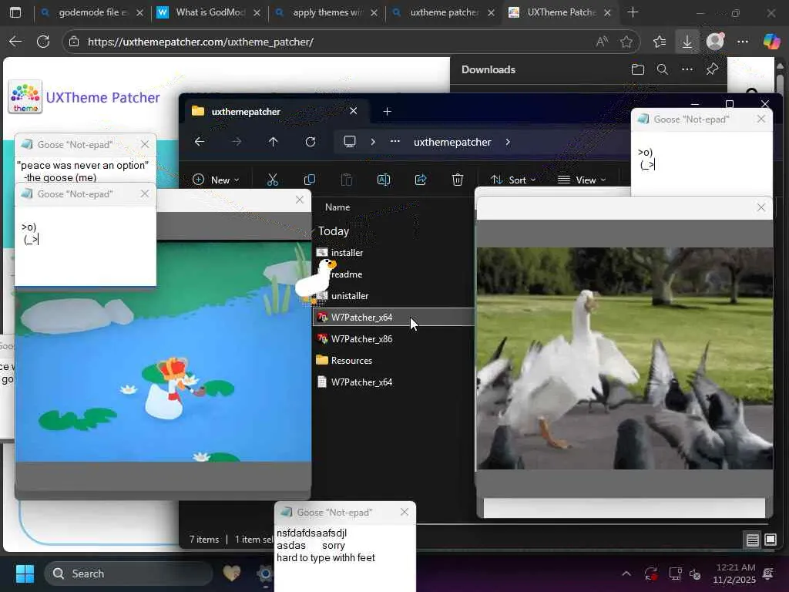Open Copilot icon in Edge
This screenshot has height=592, width=789.
click(771, 42)
